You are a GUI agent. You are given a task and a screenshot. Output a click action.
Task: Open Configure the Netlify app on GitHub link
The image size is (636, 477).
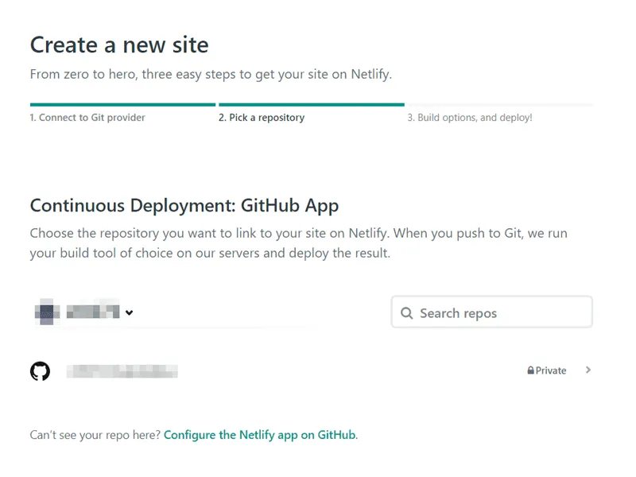pos(260,435)
